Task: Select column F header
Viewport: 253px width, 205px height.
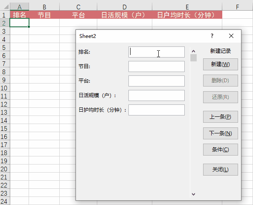Action: click(x=237, y=7)
